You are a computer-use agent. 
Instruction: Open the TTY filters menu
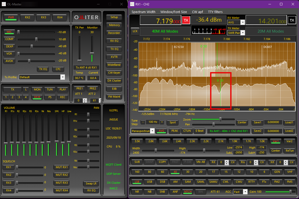pos(215,12)
